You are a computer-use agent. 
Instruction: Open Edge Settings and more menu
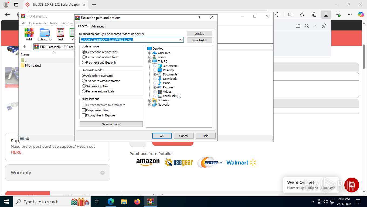[x=350, y=15]
